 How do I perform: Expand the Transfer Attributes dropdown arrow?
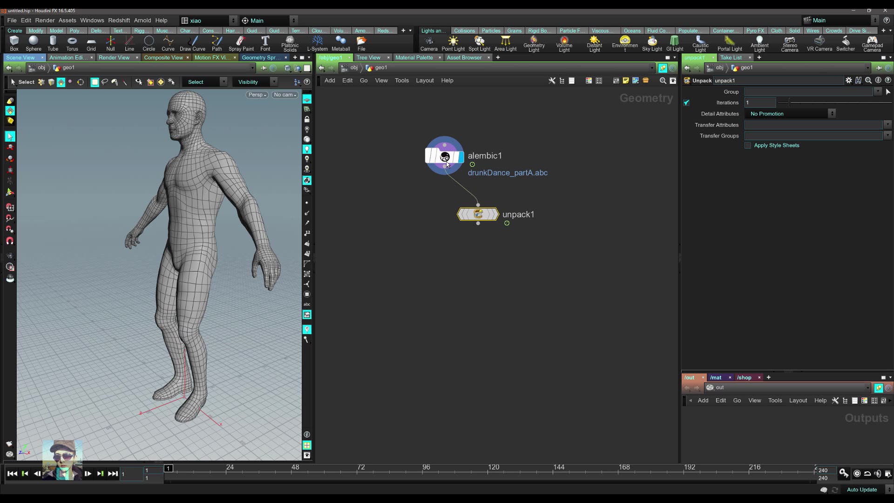pyautogui.click(x=887, y=125)
